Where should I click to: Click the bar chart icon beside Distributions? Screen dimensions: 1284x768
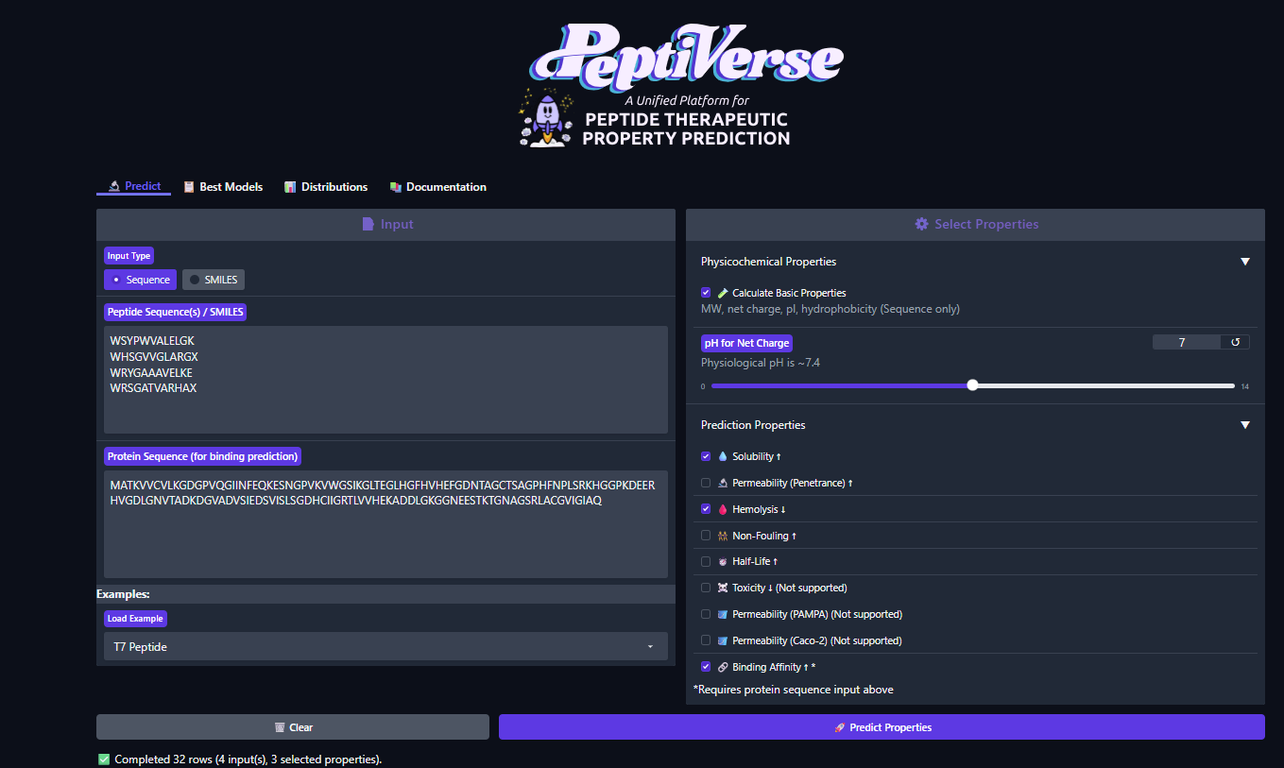290,187
